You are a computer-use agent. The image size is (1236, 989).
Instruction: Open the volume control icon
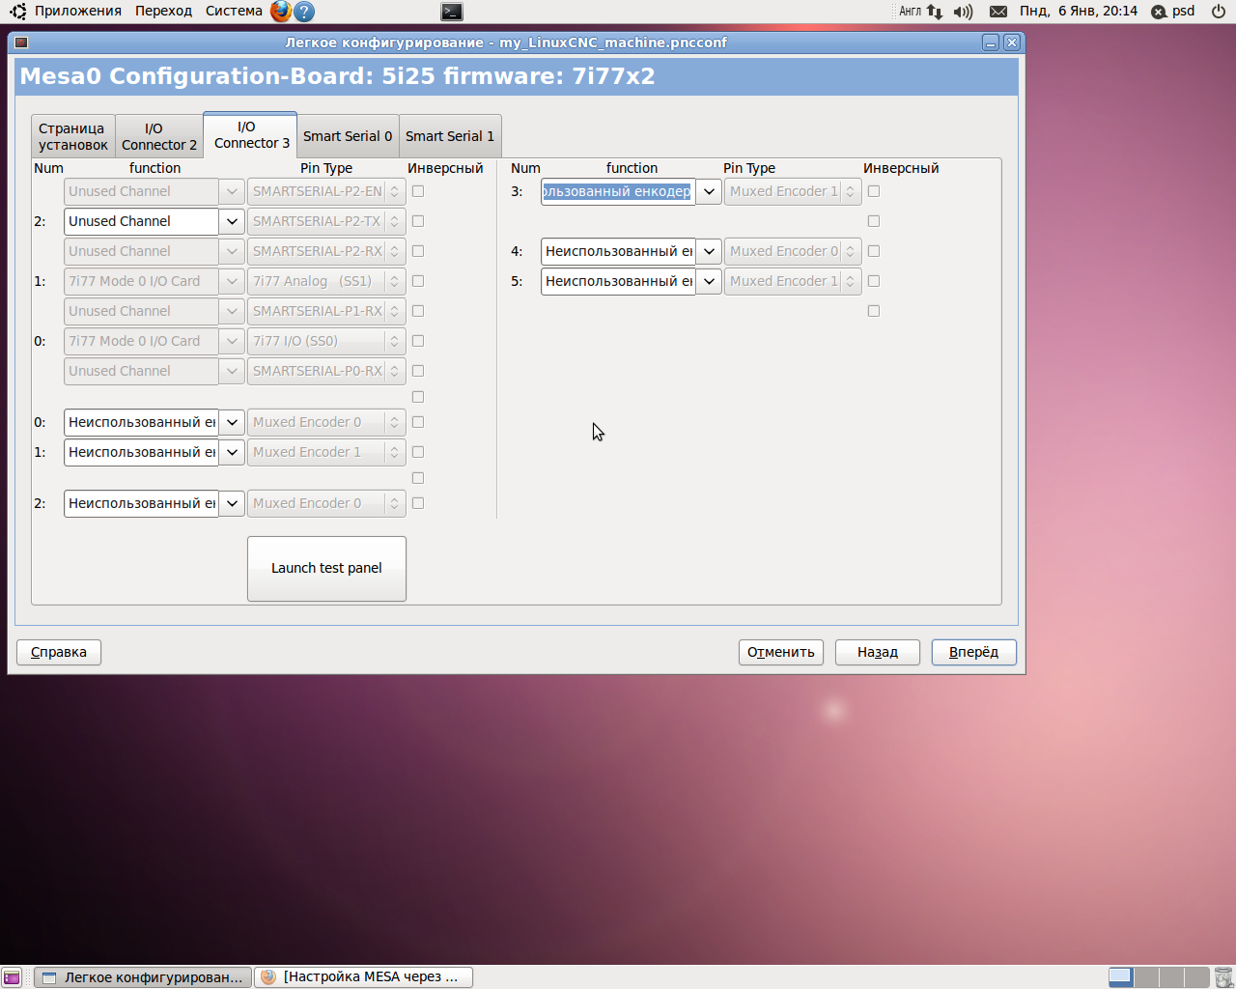point(963,12)
